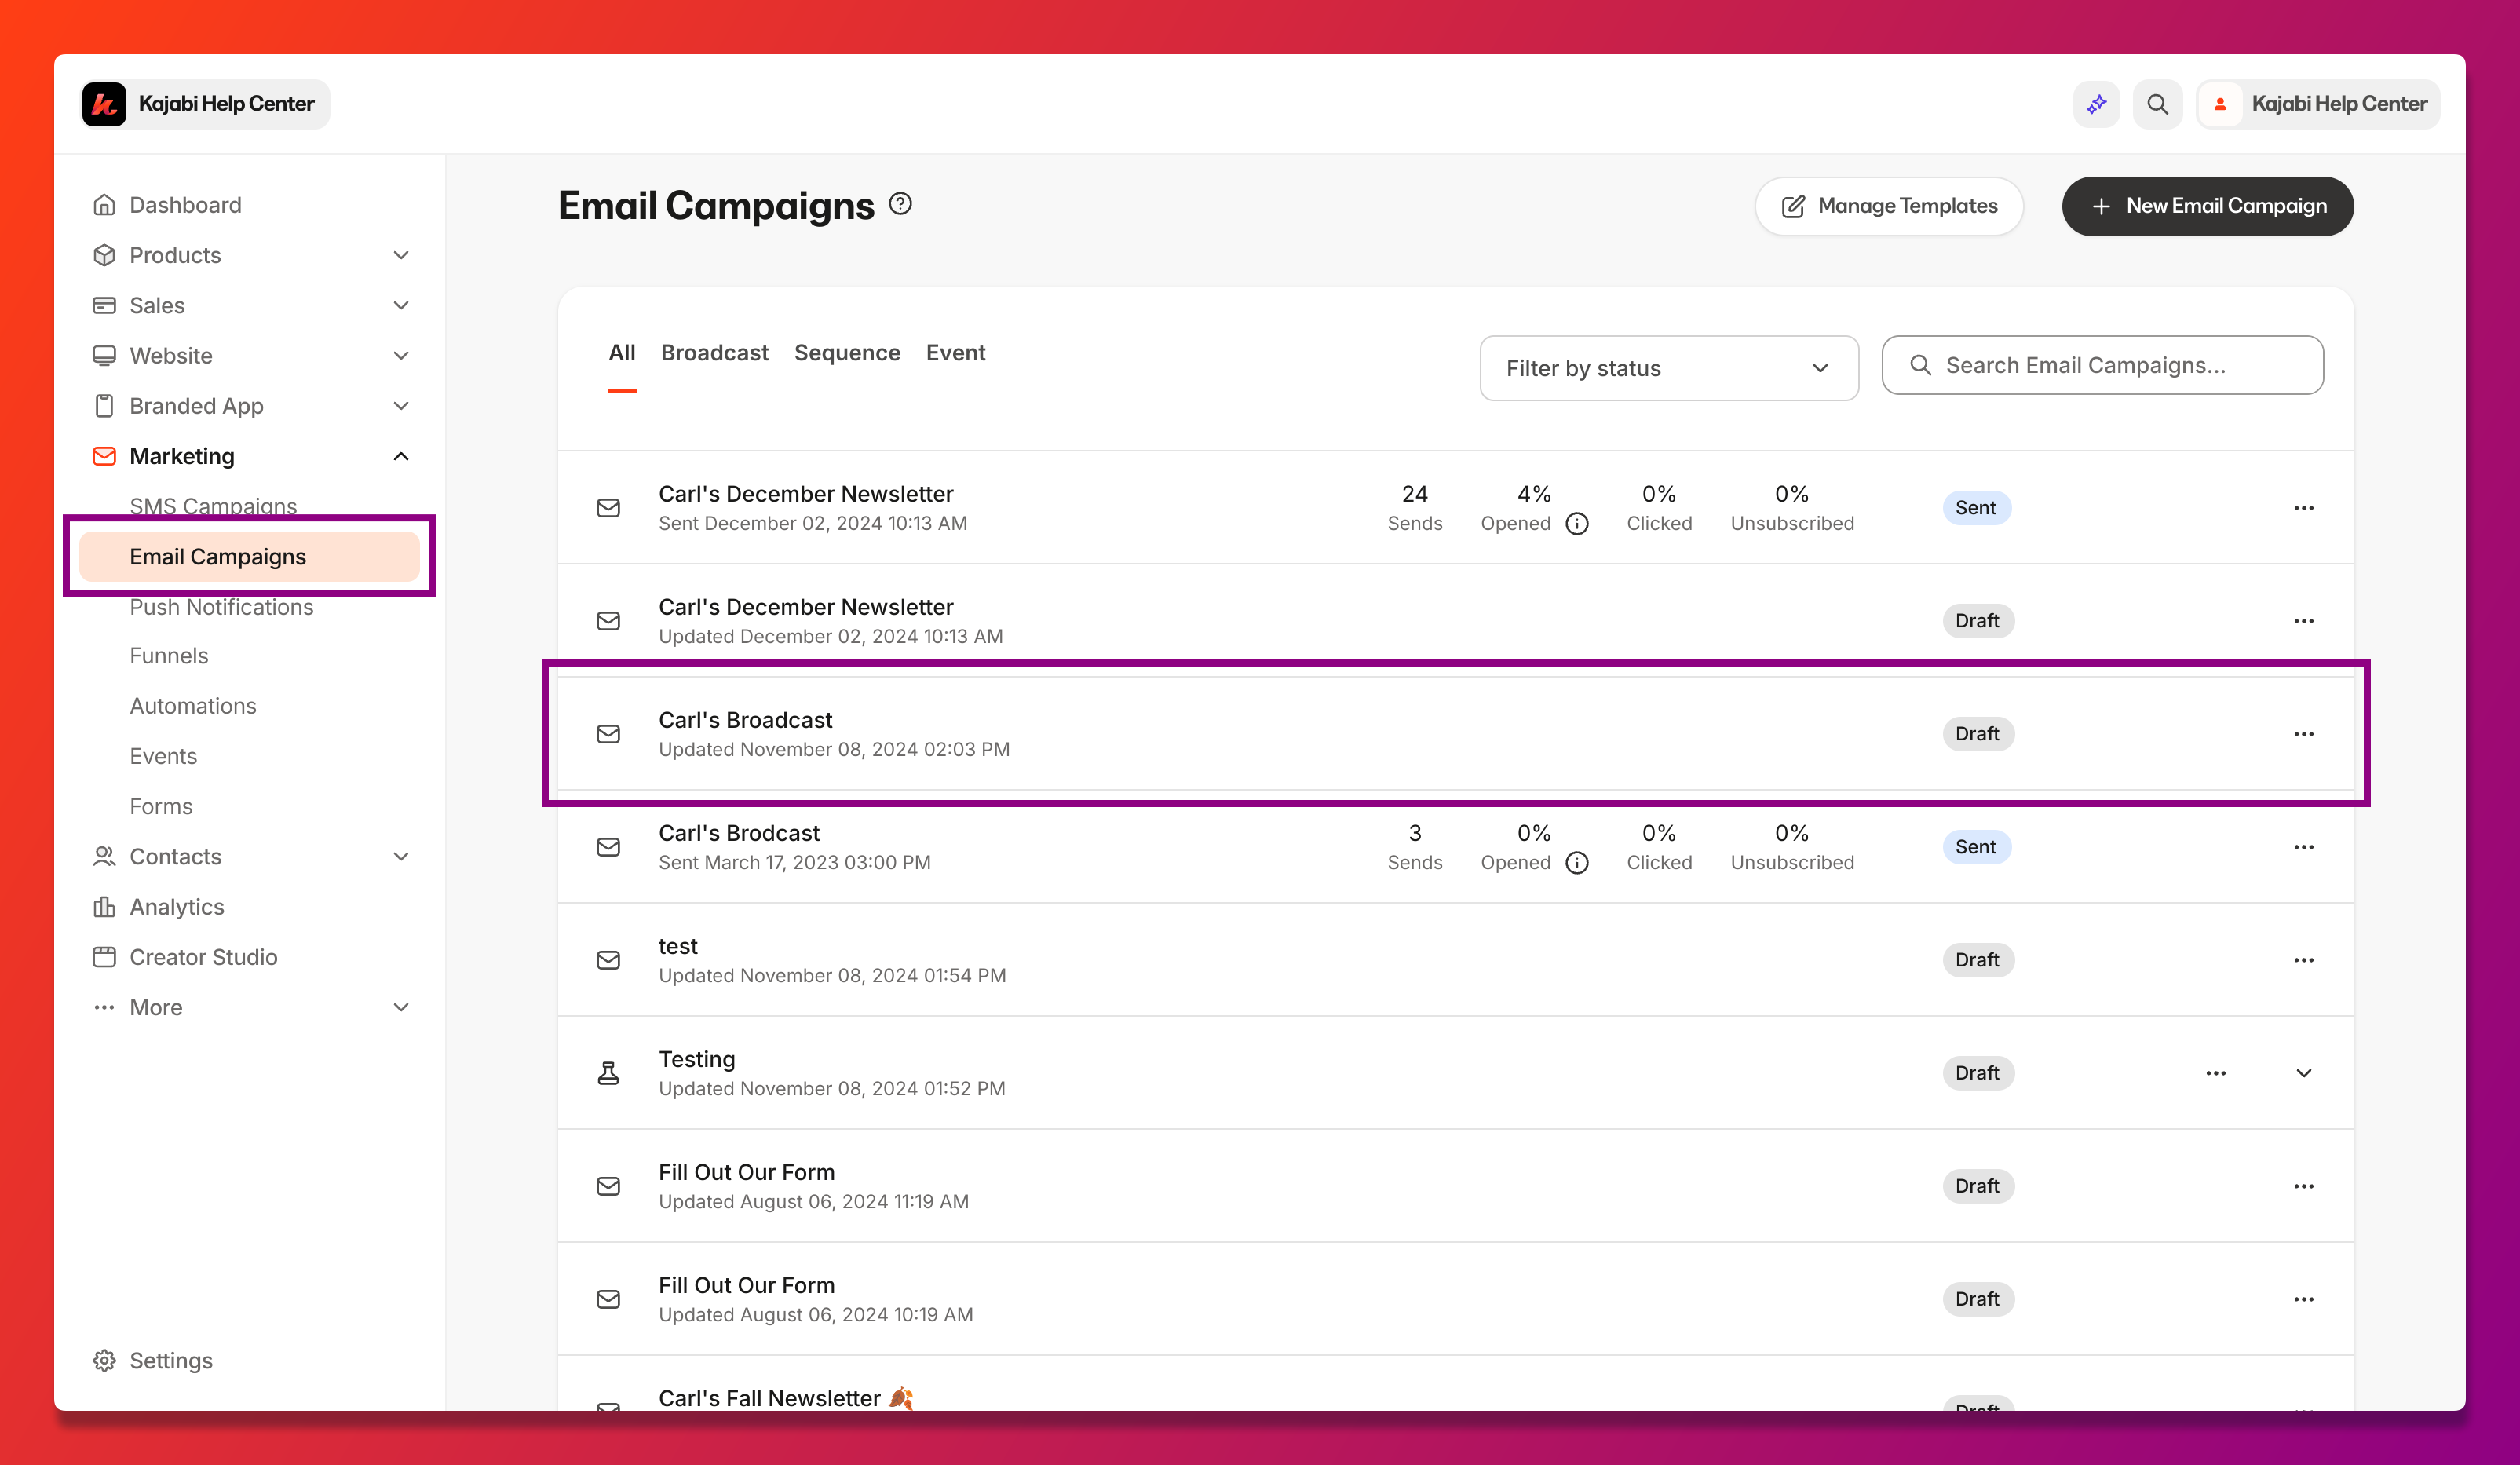
Task: Expand the Website menu chevron
Action: (x=401, y=355)
